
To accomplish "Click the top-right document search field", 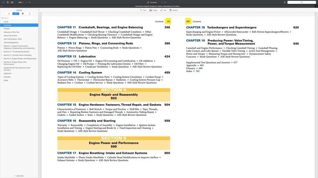I will [301, 2].
